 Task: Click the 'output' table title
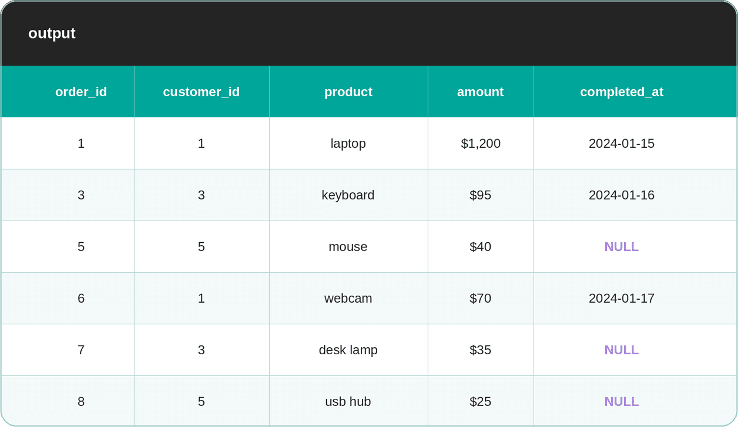click(x=52, y=33)
